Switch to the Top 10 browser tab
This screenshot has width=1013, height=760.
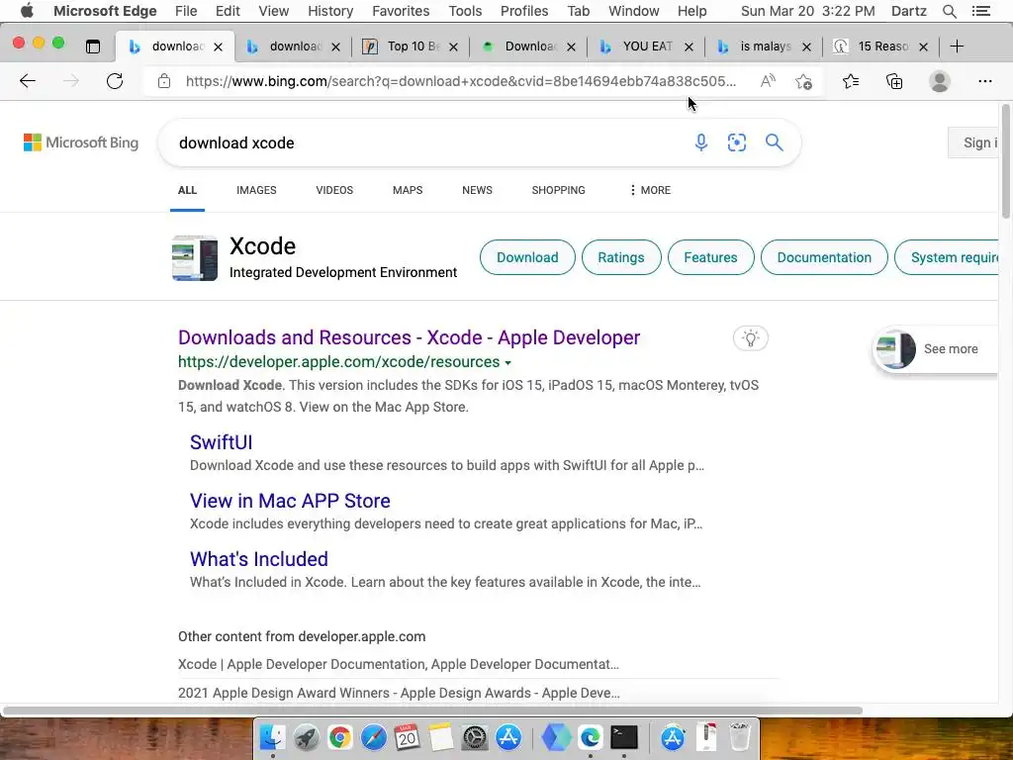tap(411, 46)
